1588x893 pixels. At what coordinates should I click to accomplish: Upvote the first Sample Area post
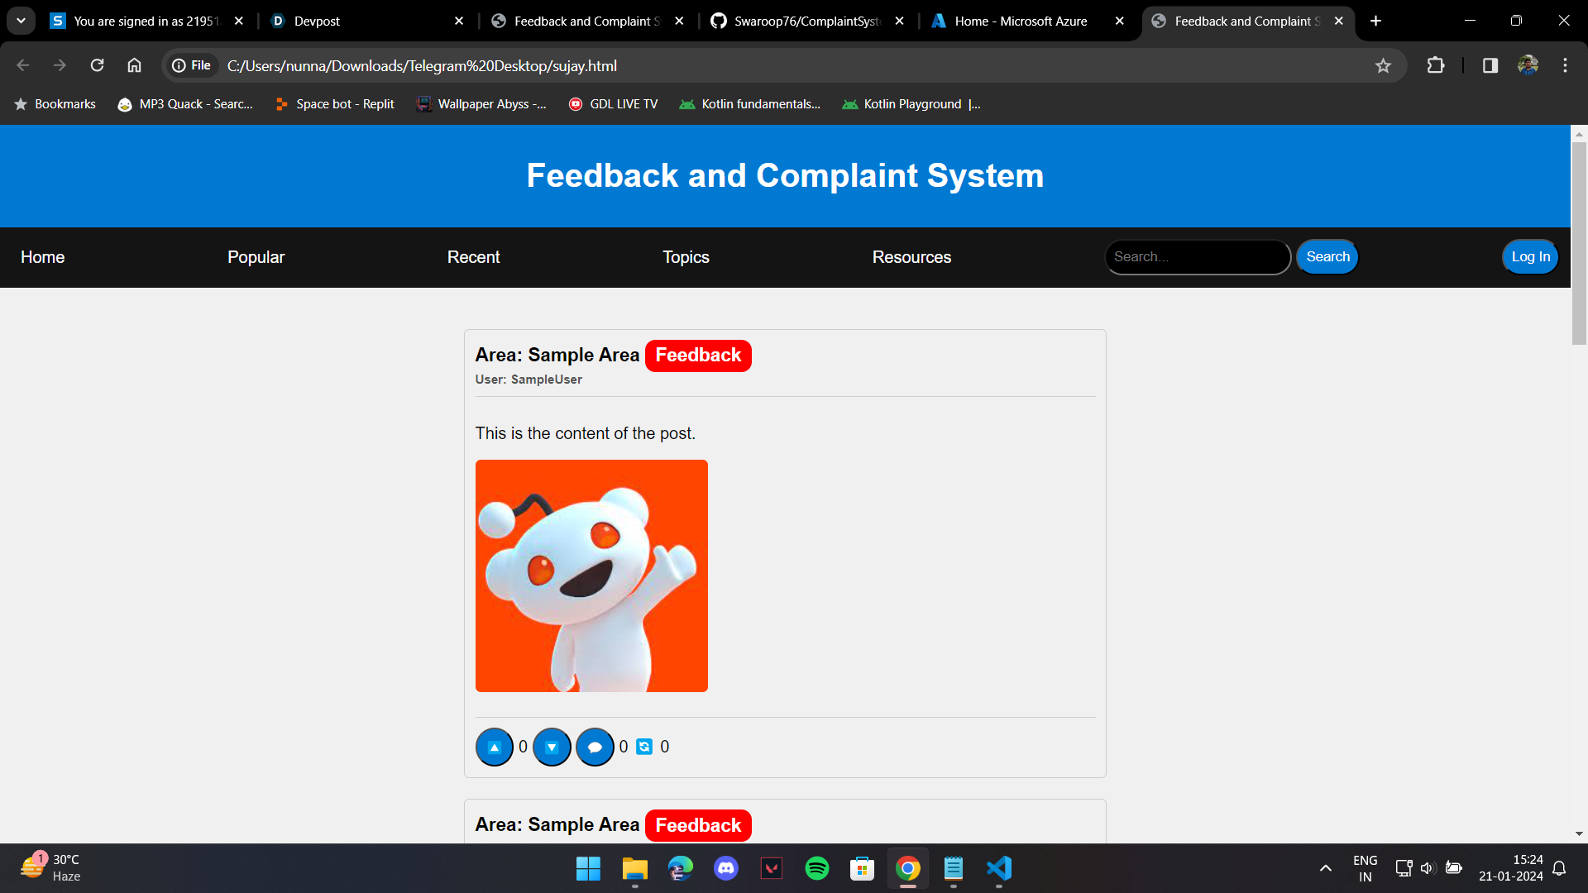click(495, 747)
